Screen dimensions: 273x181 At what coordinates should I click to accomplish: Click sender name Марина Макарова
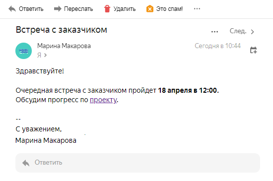pos(64,46)
